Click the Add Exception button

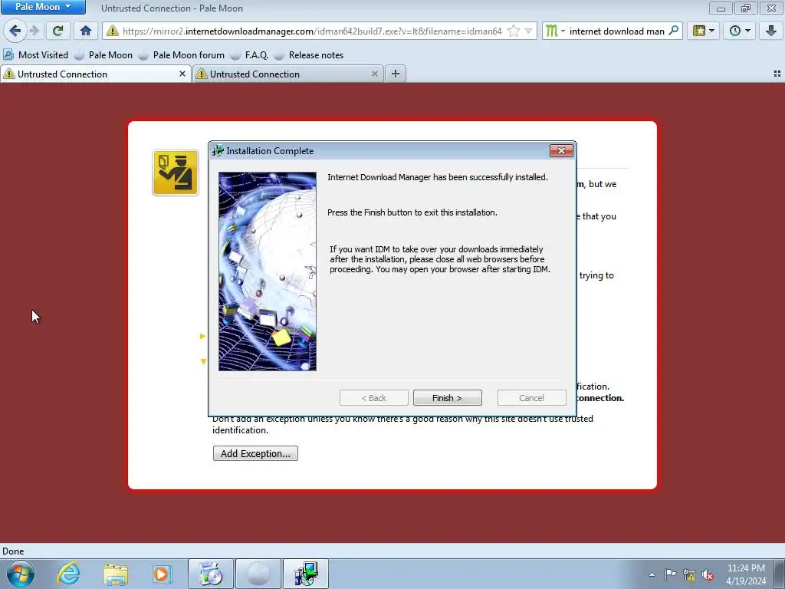pyautogui.click(x=255, y=453)
